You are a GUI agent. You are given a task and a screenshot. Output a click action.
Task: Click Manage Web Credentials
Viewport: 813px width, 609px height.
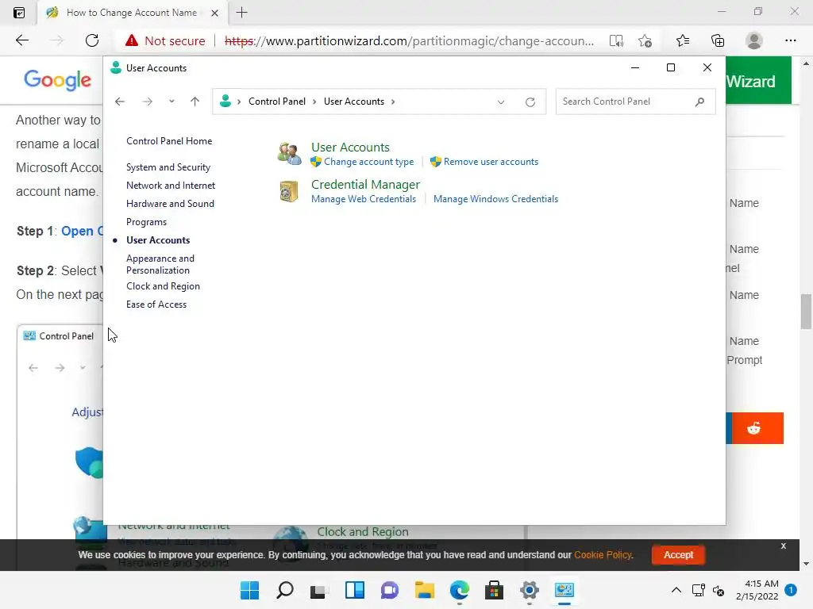[364, 199]
